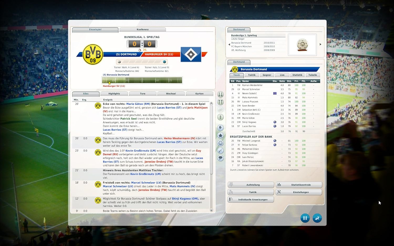Click the stopwatch icon next to minute 26
This screenshot has height=246, width=394.
[140, 50]
